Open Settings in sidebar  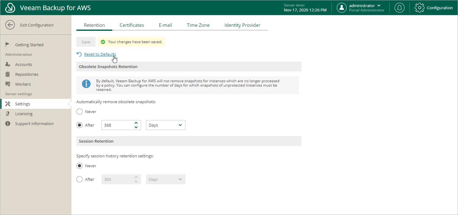36,104
